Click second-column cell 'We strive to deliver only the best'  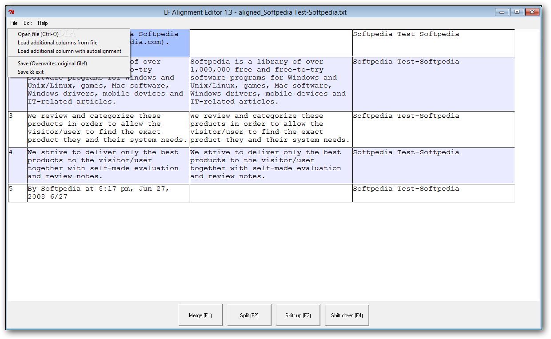pos(271,166)
